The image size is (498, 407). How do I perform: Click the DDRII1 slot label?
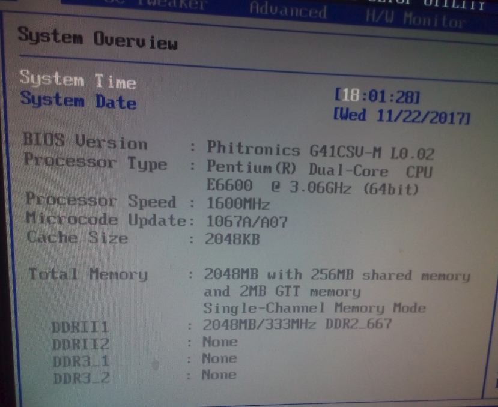(80, 327)
